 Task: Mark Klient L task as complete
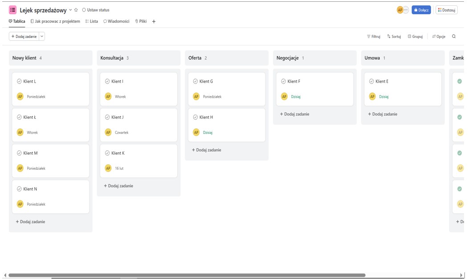tap(19, 81)
